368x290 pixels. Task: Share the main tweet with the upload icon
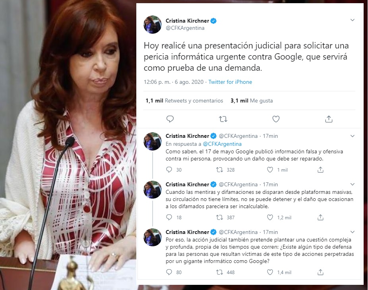(329, 119)
